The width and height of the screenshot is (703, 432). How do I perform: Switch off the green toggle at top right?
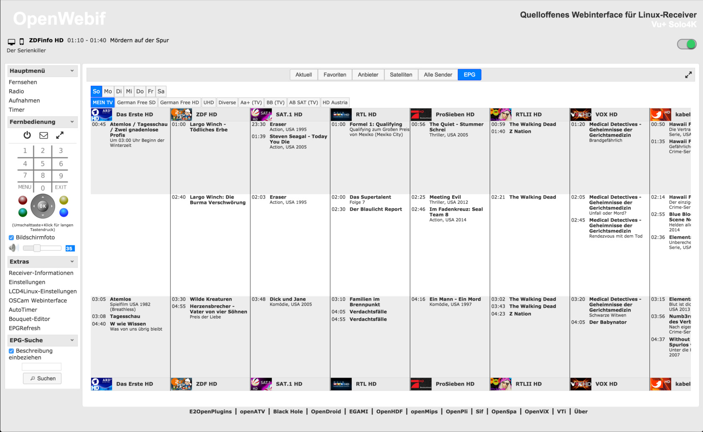[686, 44]
